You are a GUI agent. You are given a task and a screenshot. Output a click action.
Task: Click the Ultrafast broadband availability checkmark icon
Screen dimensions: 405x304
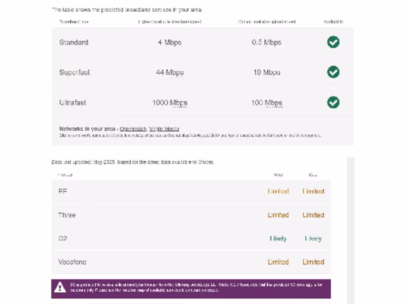(333, 103)
